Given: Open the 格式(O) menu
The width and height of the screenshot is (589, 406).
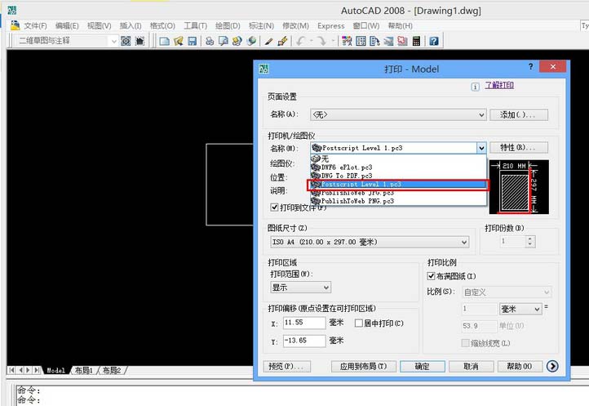Looking at the screenshot, I should pyautogui.click(x=162, y=25).
